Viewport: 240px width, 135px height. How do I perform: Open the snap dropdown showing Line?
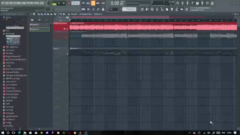point(113,9)
